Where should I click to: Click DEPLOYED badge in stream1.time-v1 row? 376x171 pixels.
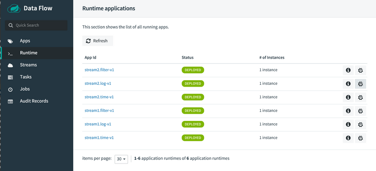click(x=193, y=138)
